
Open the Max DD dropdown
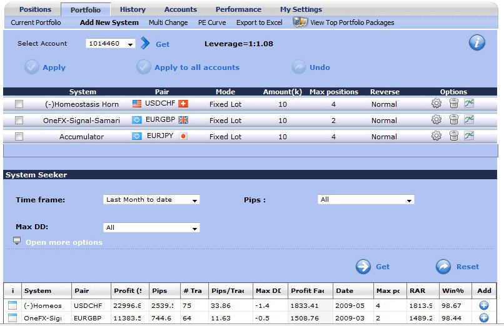[x=151, y=227]
